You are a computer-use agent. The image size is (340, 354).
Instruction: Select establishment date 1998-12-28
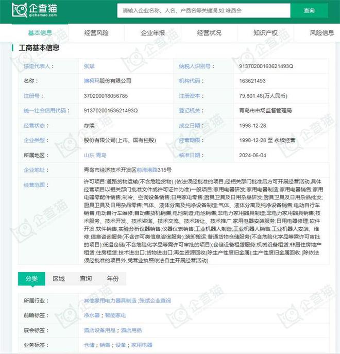coord(252,126)
